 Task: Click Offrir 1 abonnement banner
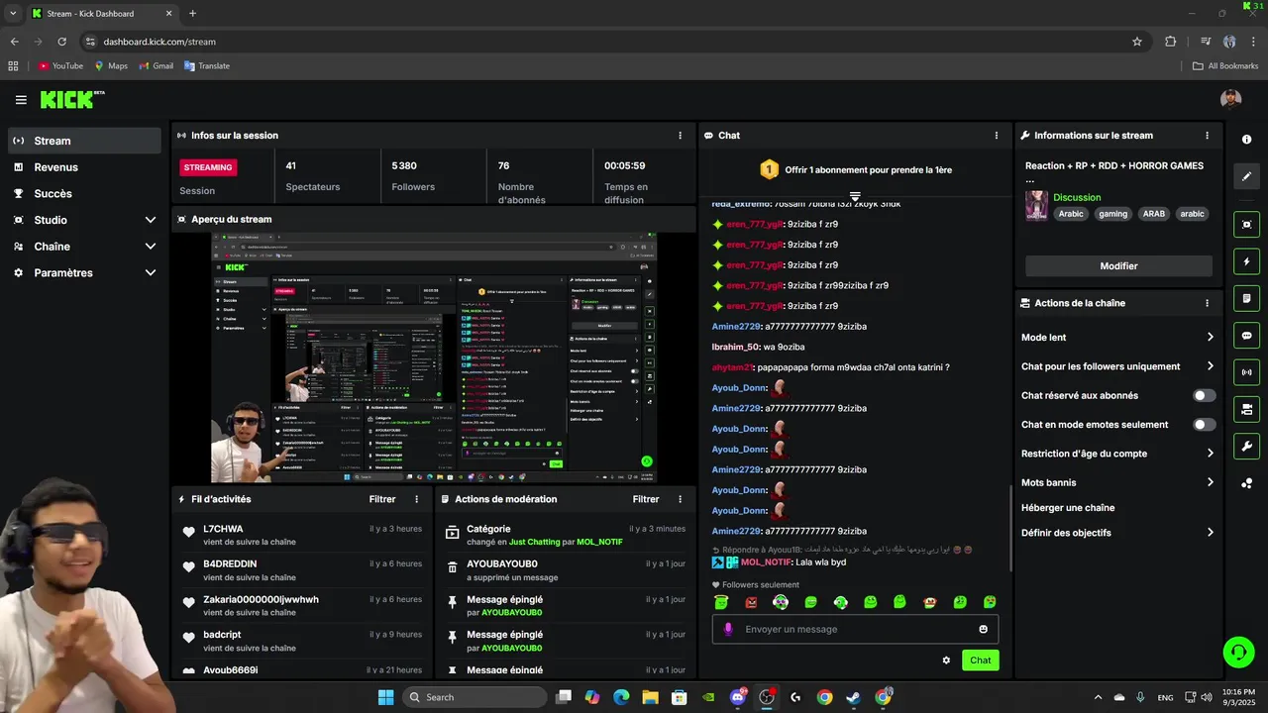(x=856, y=170)
